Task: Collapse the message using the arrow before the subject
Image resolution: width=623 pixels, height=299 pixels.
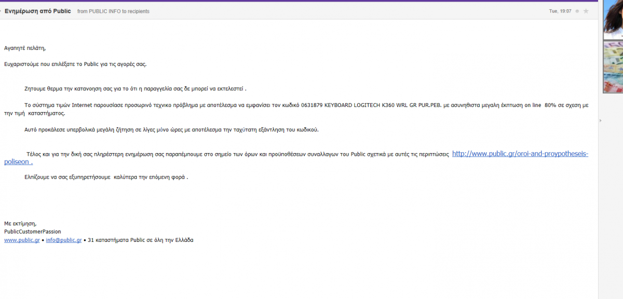Action: pyautogui.click(x=1, y=11)
